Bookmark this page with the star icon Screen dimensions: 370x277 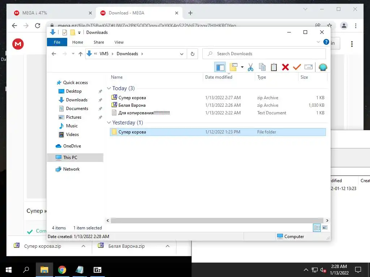330,26
